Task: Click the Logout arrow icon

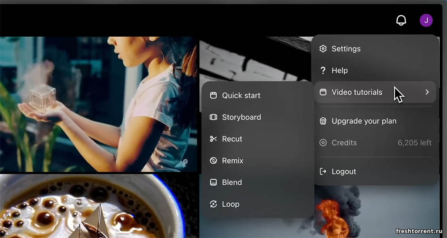Action: point(323,171)
